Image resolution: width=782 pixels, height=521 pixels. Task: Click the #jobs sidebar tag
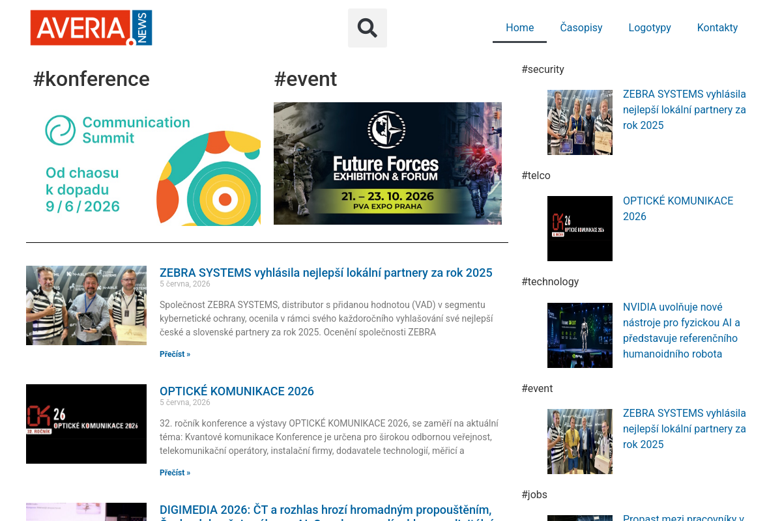tap(534, 494)
